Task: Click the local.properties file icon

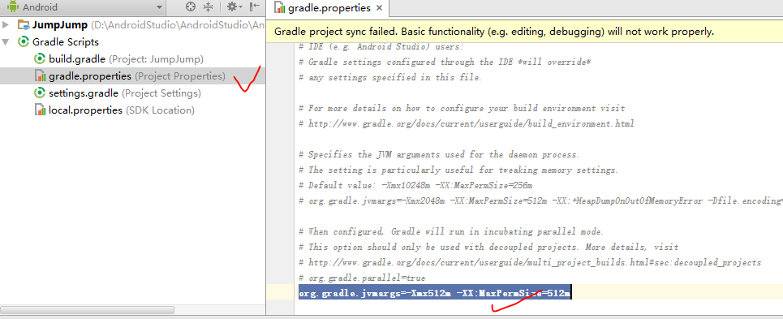Action: point(40,110)
